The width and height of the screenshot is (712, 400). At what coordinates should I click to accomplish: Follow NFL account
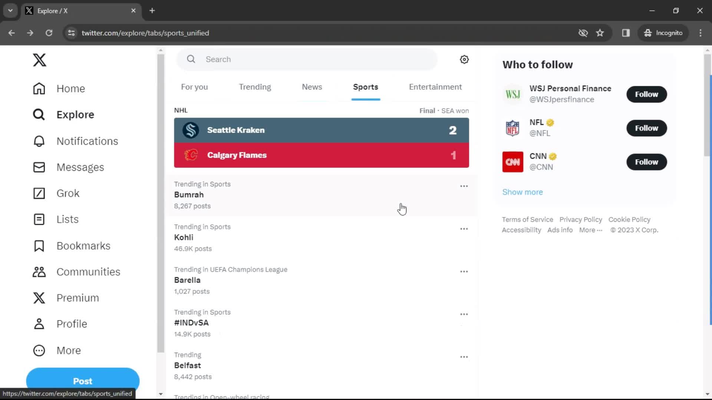(x=646, y=127)
